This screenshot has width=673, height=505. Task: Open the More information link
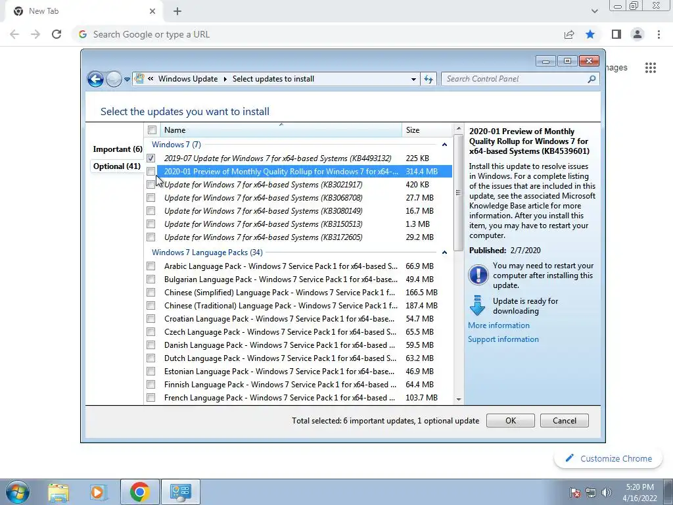click(x=499, y=325)
